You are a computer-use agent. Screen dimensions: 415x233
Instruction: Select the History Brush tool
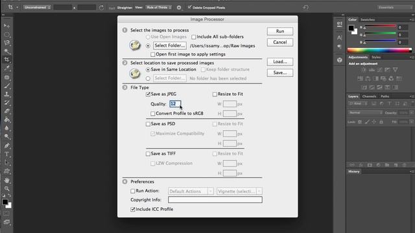[x=7, y=102]
